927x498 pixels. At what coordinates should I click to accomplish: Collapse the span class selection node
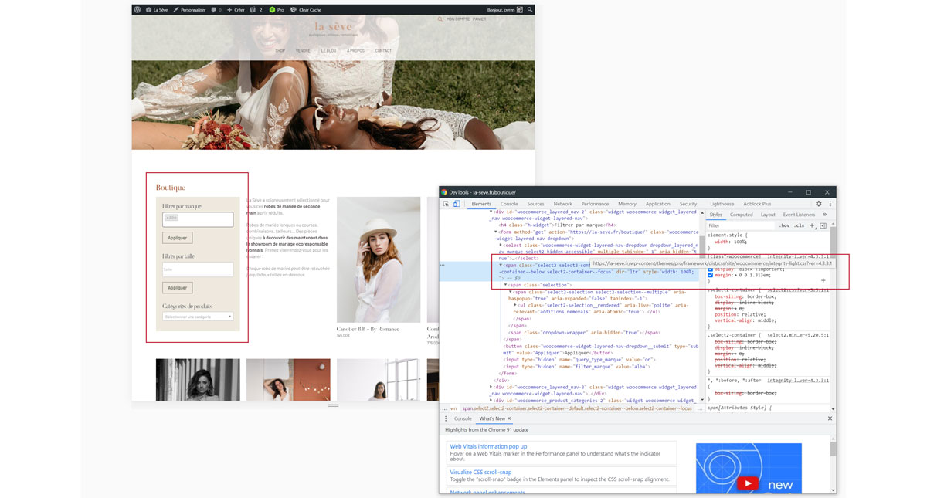(x=506, y=285)
